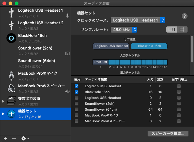Open the gear action menu
The width and height of the screenshot is (194, 142).
(25, 138)
